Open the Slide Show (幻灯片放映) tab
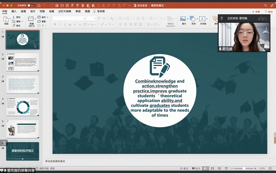Image resolution: width=276 pixels, height=173 pixels. point(66,11)
